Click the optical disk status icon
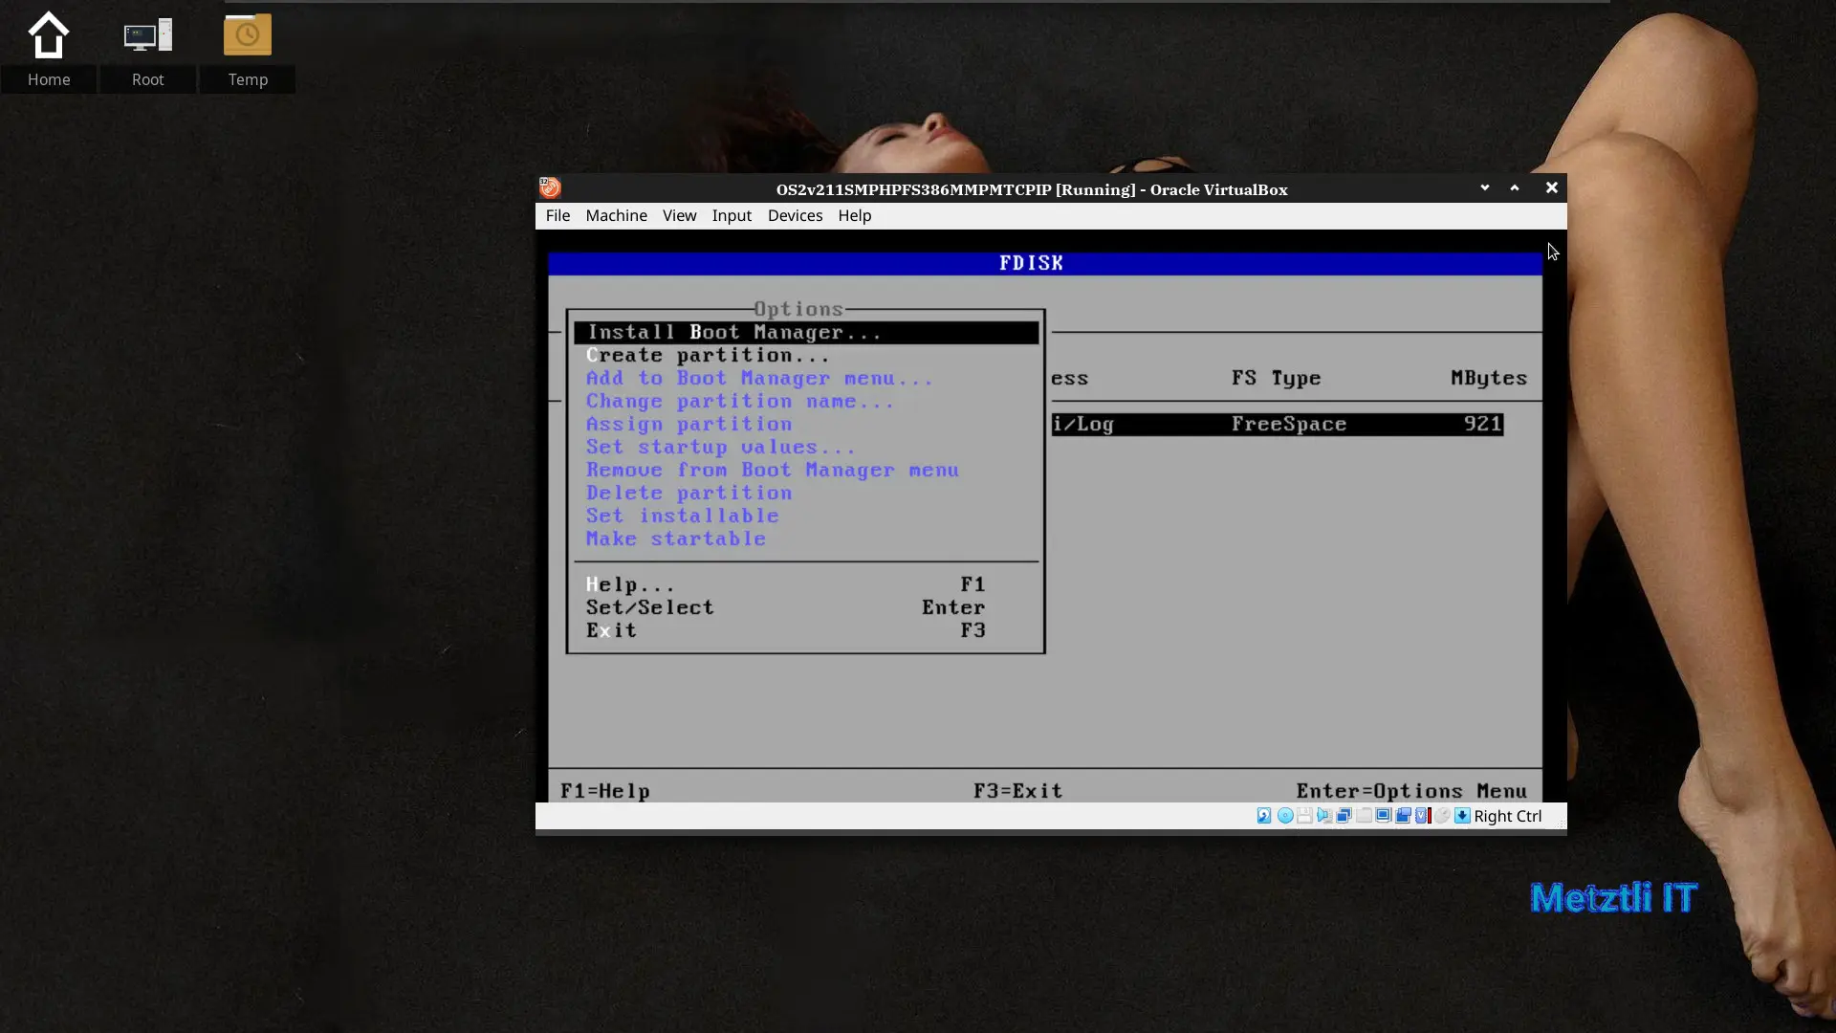The image size is (1836, 1033). click(1285, 816)
